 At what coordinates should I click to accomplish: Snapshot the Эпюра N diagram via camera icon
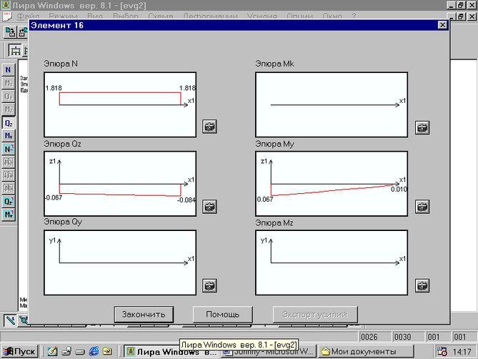click(210, 127)
